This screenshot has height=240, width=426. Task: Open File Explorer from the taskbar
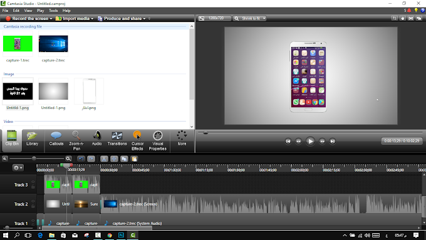51,236
